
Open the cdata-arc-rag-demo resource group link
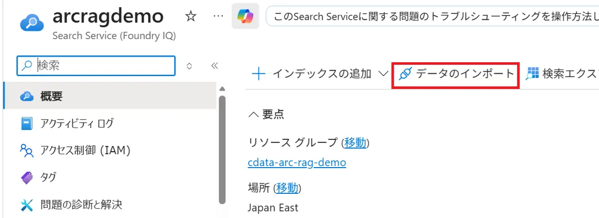tap(297, 162)
